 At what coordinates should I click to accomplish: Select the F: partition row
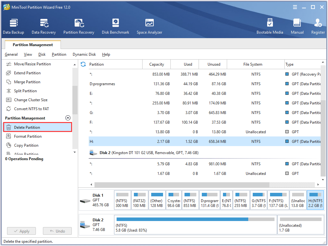click(x=205, y=122)
